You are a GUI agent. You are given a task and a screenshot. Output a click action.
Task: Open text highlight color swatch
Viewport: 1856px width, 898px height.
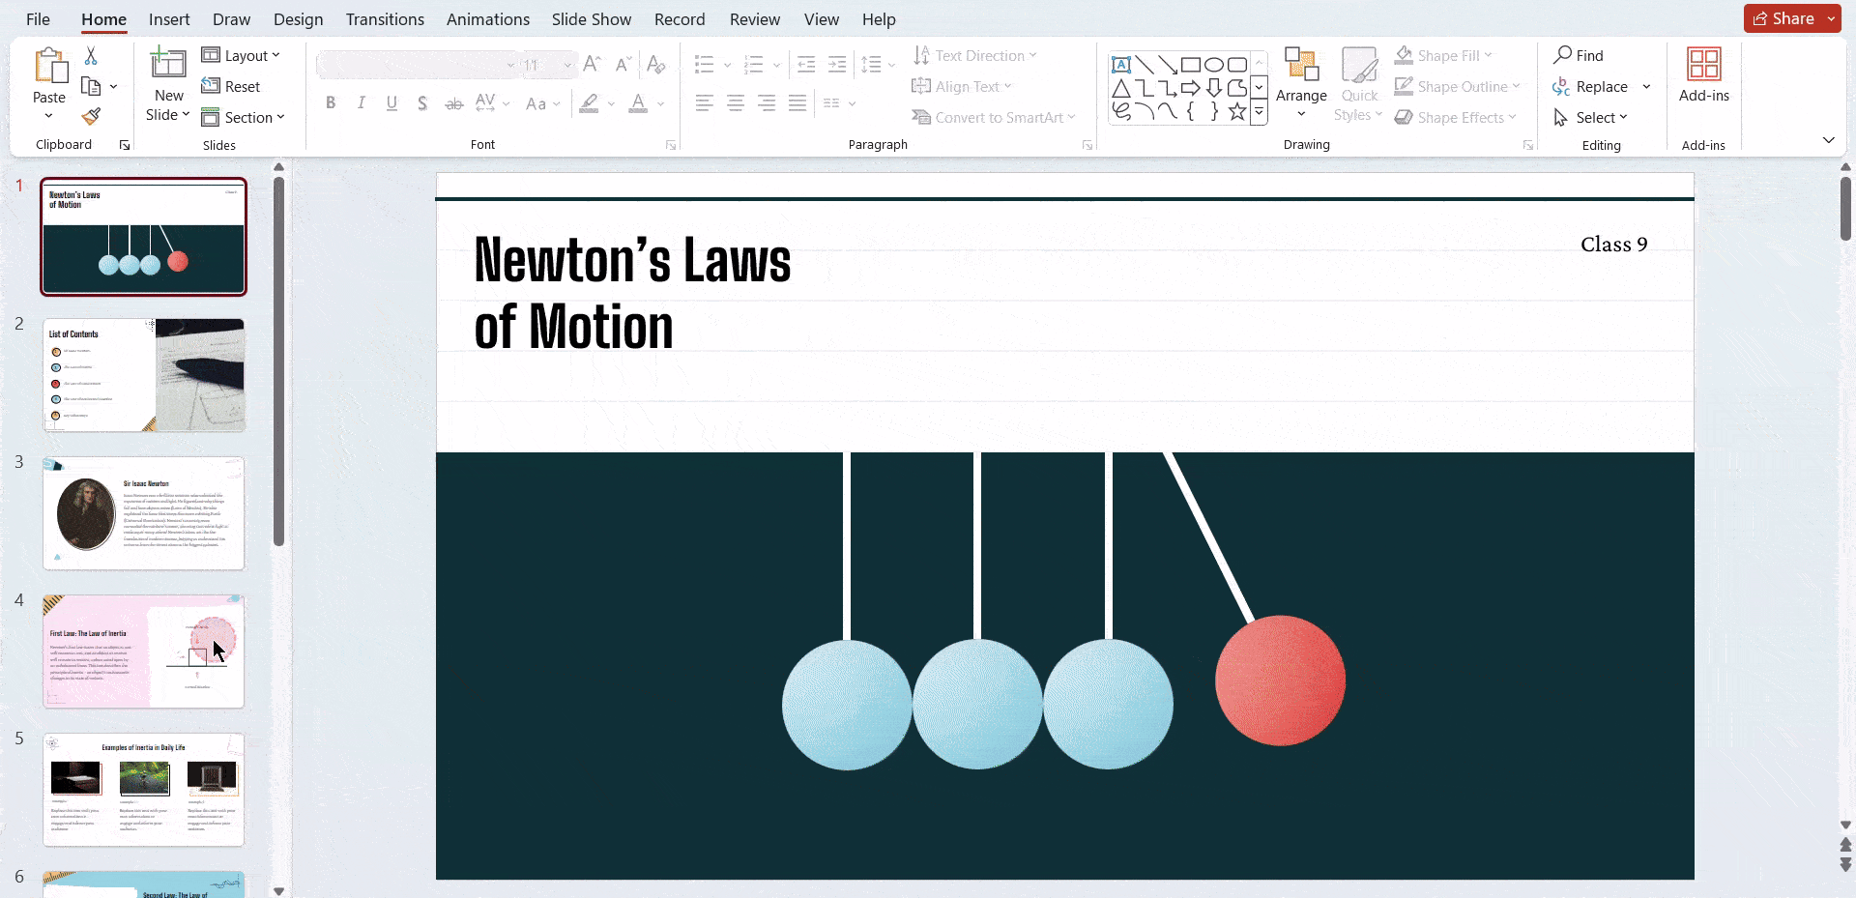click(589, 103)
